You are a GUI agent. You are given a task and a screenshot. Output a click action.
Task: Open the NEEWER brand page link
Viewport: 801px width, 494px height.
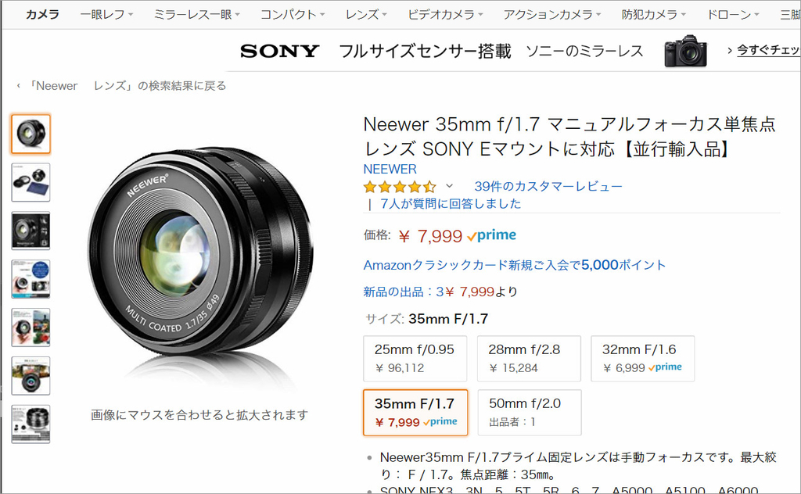[390, 169]
